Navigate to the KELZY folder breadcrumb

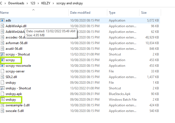coord(46,3)
